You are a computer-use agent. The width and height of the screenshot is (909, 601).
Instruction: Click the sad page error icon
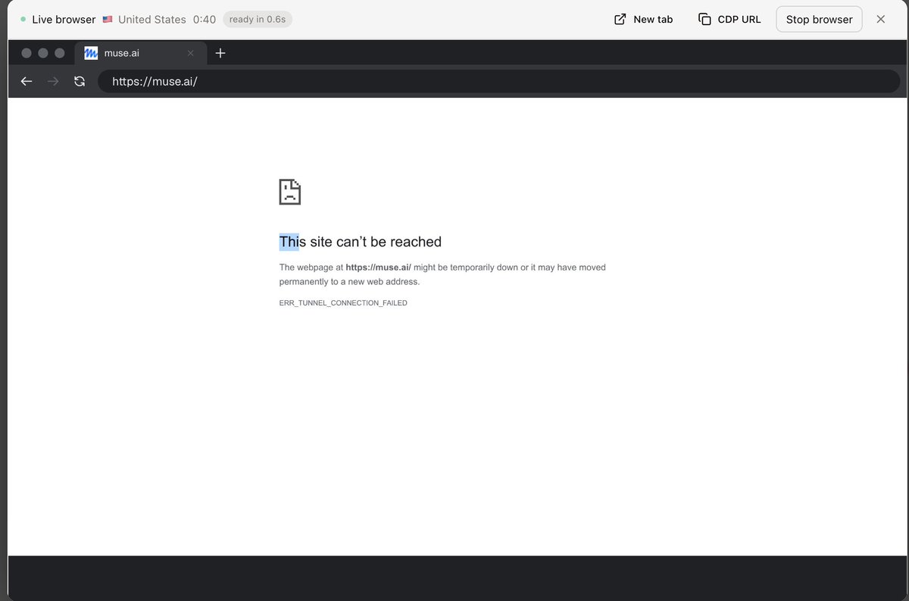coord(290,192)
